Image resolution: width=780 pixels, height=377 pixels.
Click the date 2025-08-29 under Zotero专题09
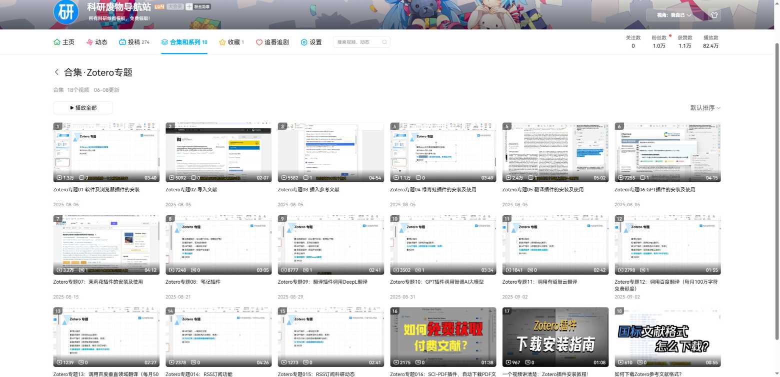290,297
